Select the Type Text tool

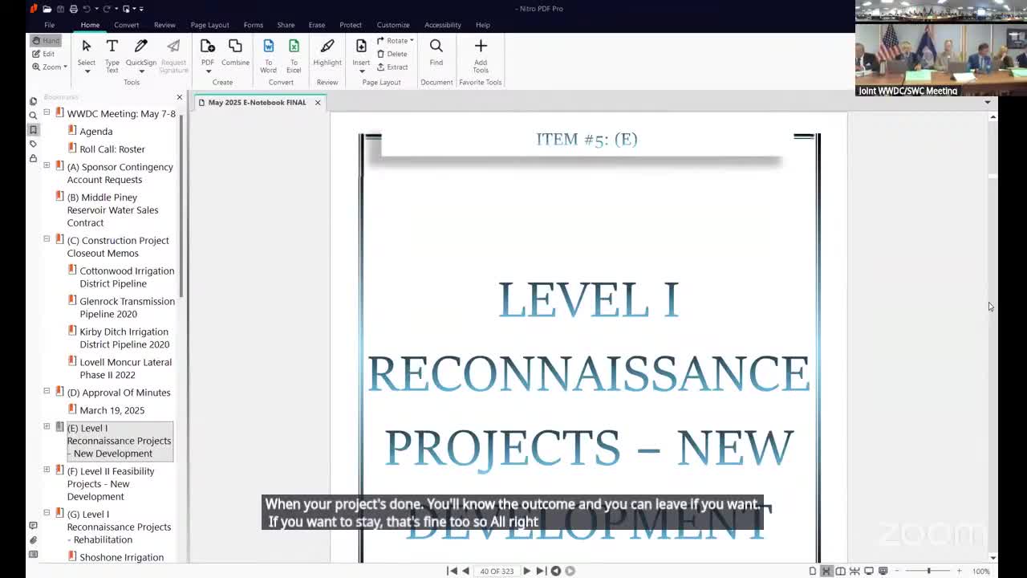tap(112, 53)
